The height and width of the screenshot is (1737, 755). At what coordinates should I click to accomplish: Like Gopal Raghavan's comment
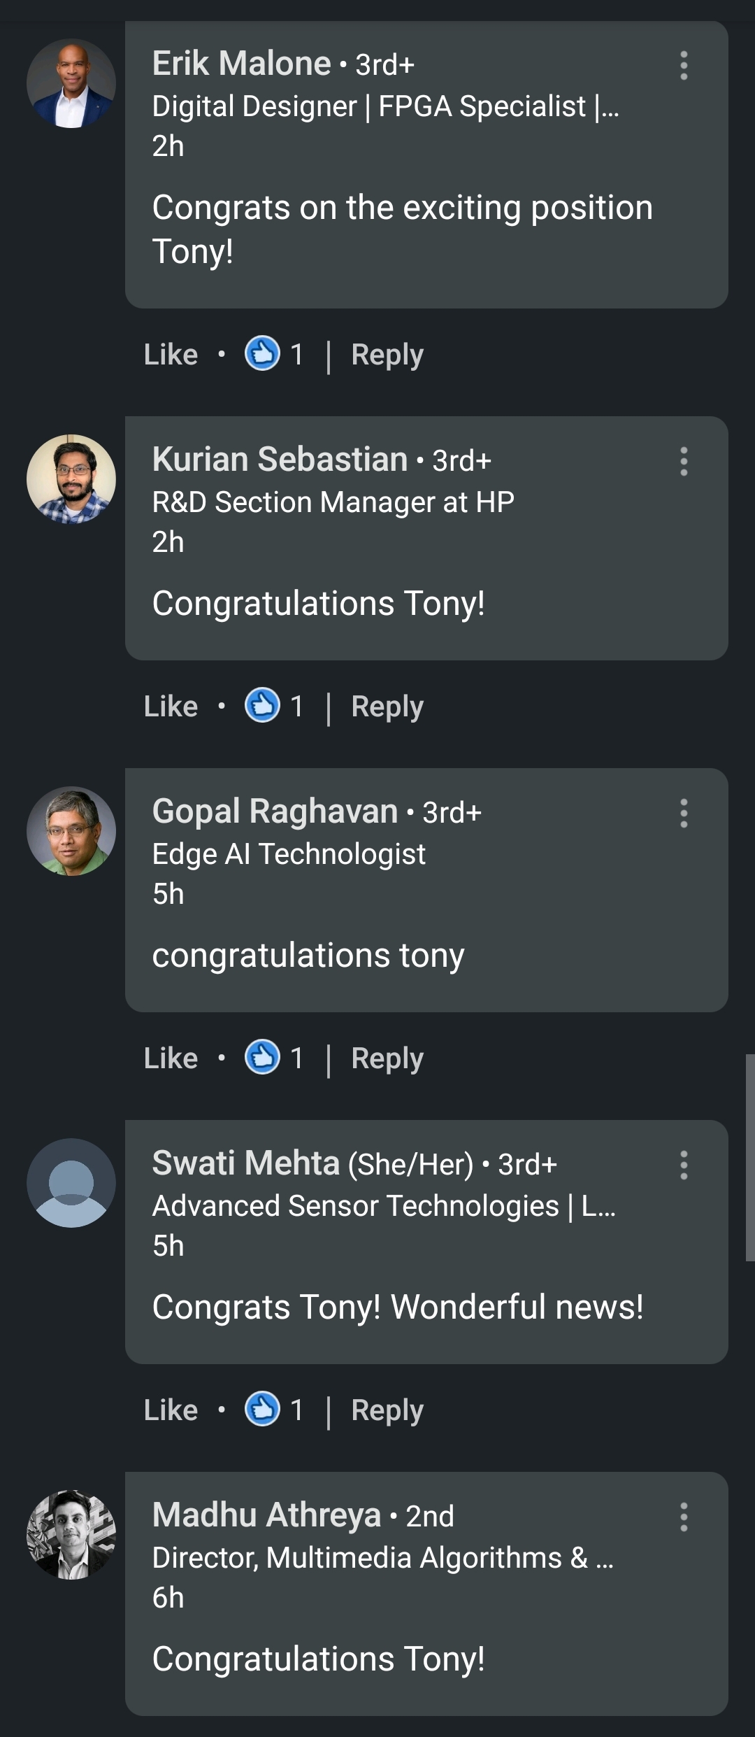171,1058
